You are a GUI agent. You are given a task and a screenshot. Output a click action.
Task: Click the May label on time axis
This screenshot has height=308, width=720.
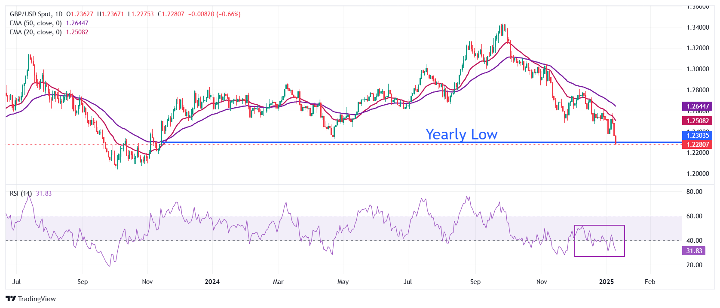343,282
